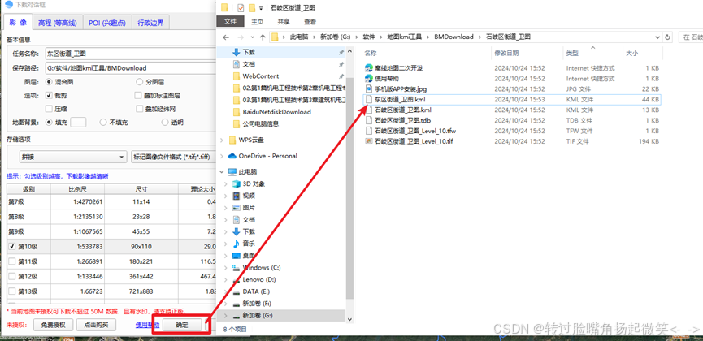Expand the WPS云盘 node
The height and width of the screenshot is (341, 703).
pos(222,140)
